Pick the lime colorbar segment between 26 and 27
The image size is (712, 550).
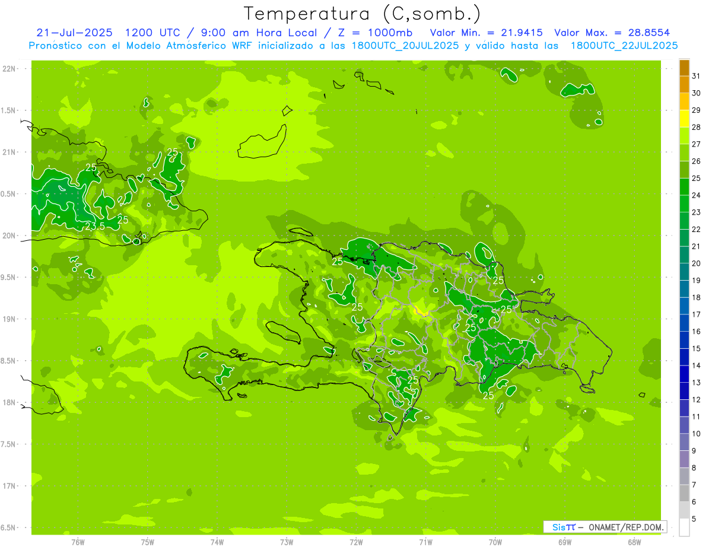(x=684, y=152)
